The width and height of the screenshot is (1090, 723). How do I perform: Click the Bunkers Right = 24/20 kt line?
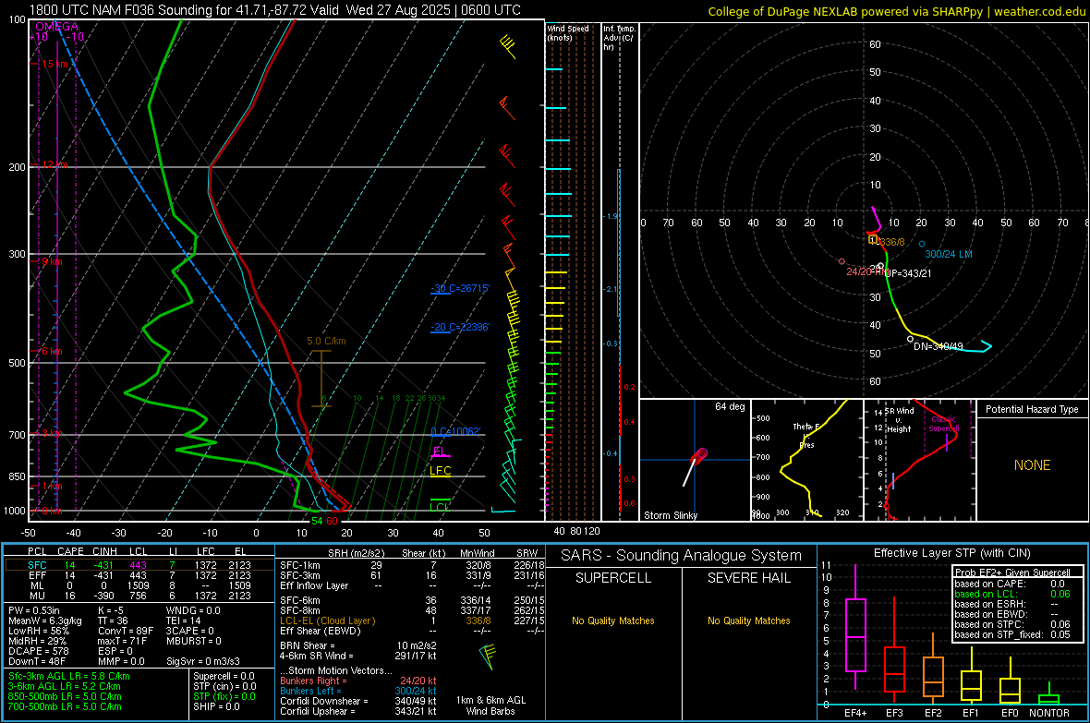(358, 681)
